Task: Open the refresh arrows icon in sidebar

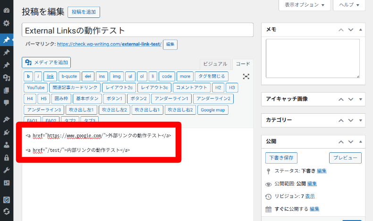Action: [x=7, y=211]
